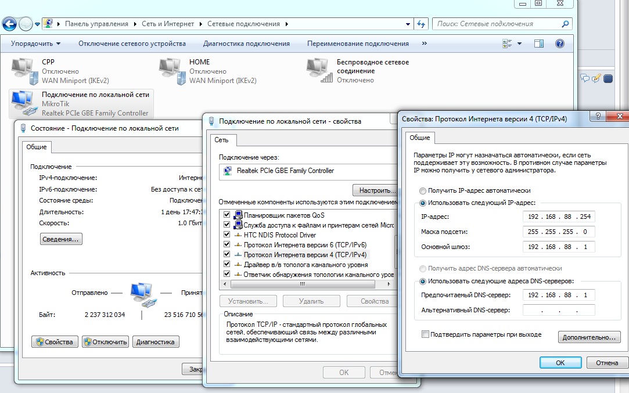Click the Отключить button
Screen dimensions: 629x393
tap(105, 342)
